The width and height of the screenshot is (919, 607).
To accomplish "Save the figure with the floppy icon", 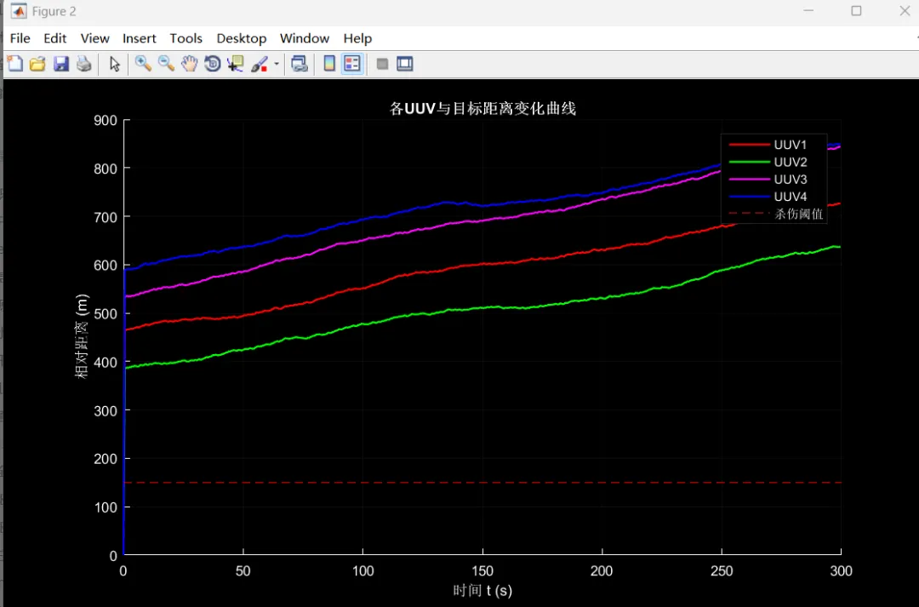I will coord(61,63).
